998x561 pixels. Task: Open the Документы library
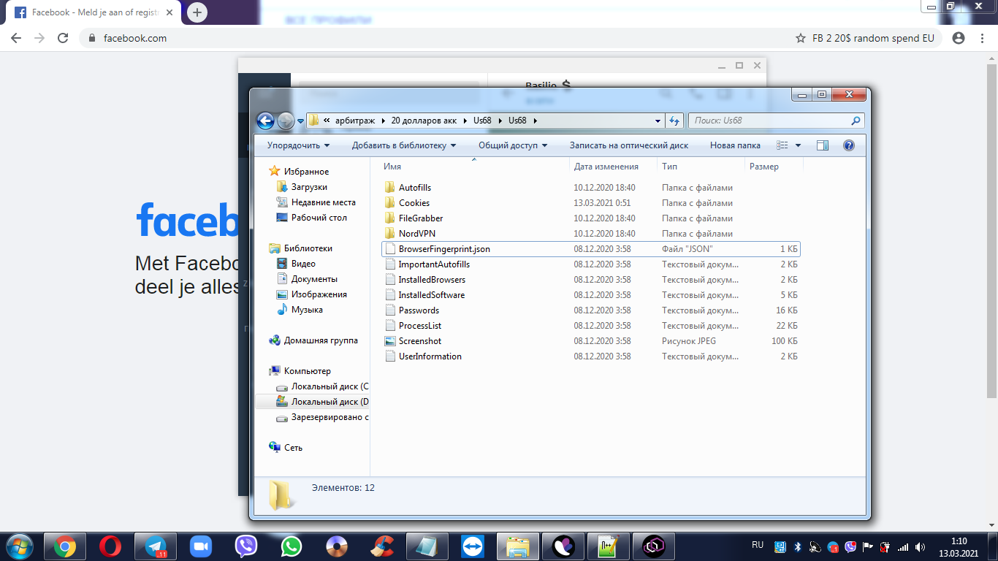[314, 279]
